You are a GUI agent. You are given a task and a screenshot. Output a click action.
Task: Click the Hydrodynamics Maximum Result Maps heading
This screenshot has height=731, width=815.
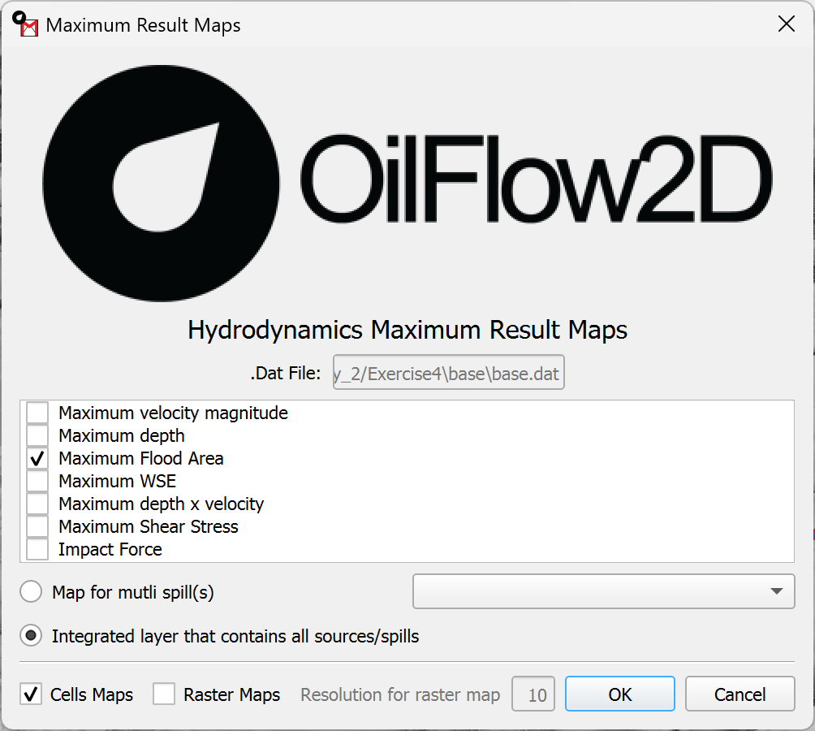(407, 330)
